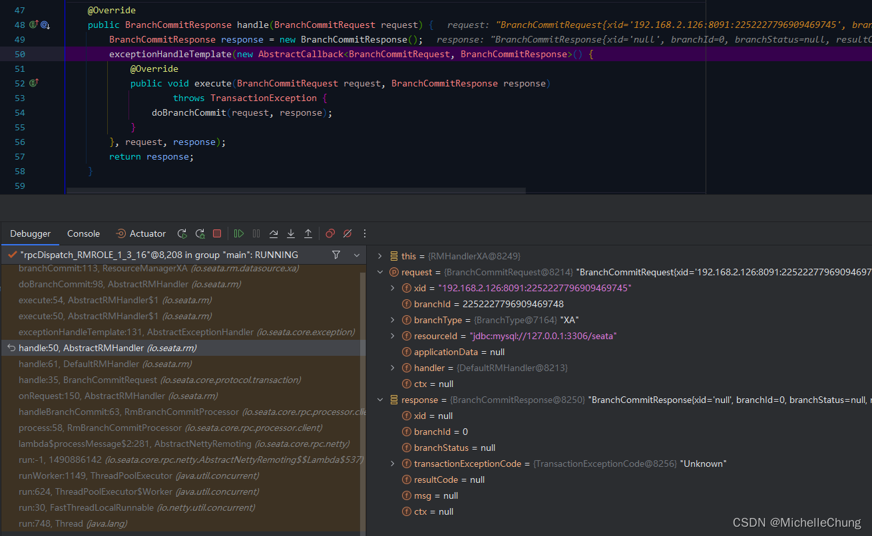Stop the debug session with red square
Screen dimensions: 872x536
tap(217, 233)
